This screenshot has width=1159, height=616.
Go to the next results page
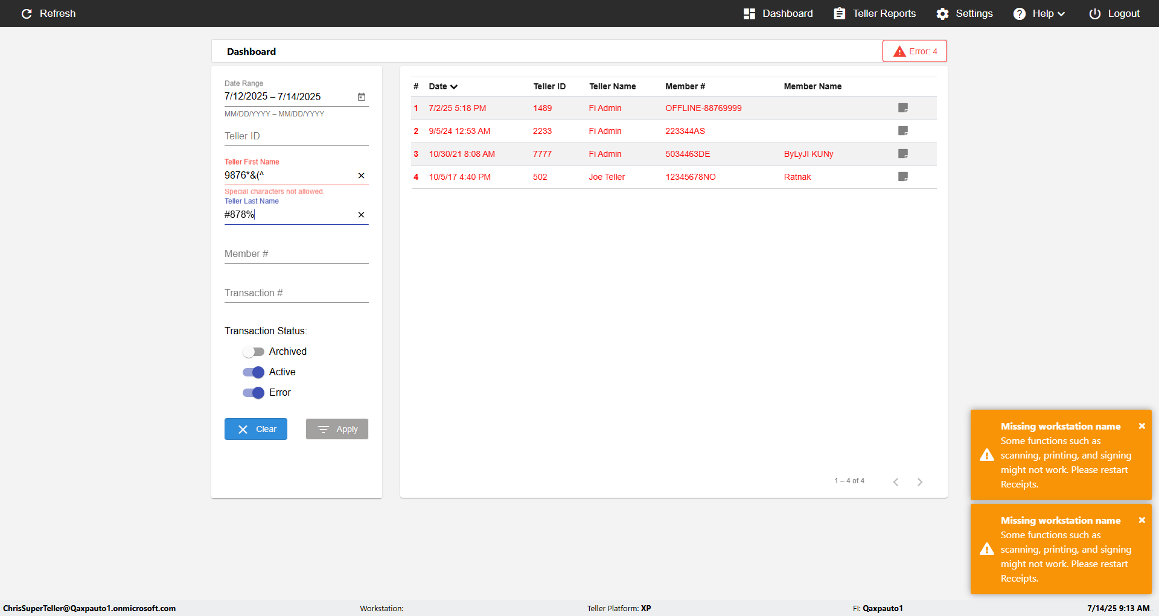pyautogui.click(x=920, y=482)
